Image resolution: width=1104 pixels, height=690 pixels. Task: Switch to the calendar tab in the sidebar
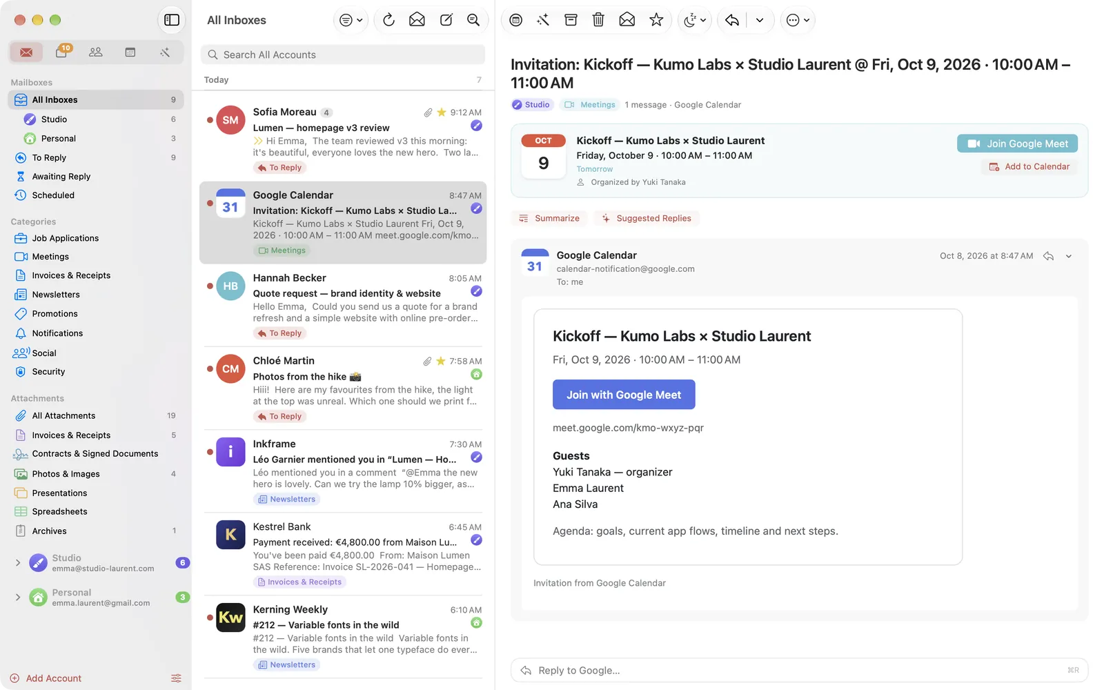pos(130,52)
